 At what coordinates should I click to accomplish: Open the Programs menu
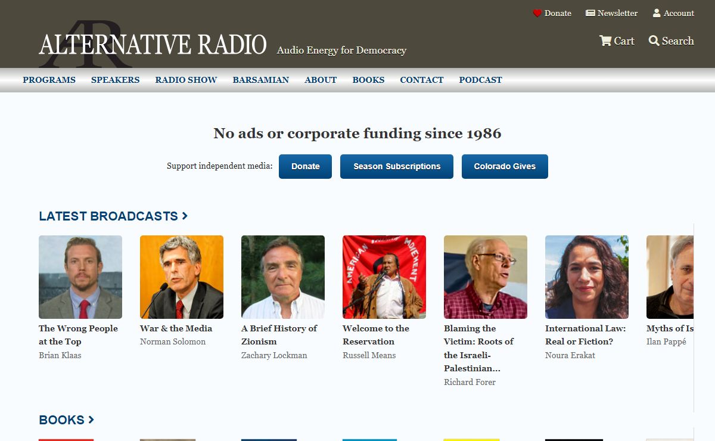point(49,80)
